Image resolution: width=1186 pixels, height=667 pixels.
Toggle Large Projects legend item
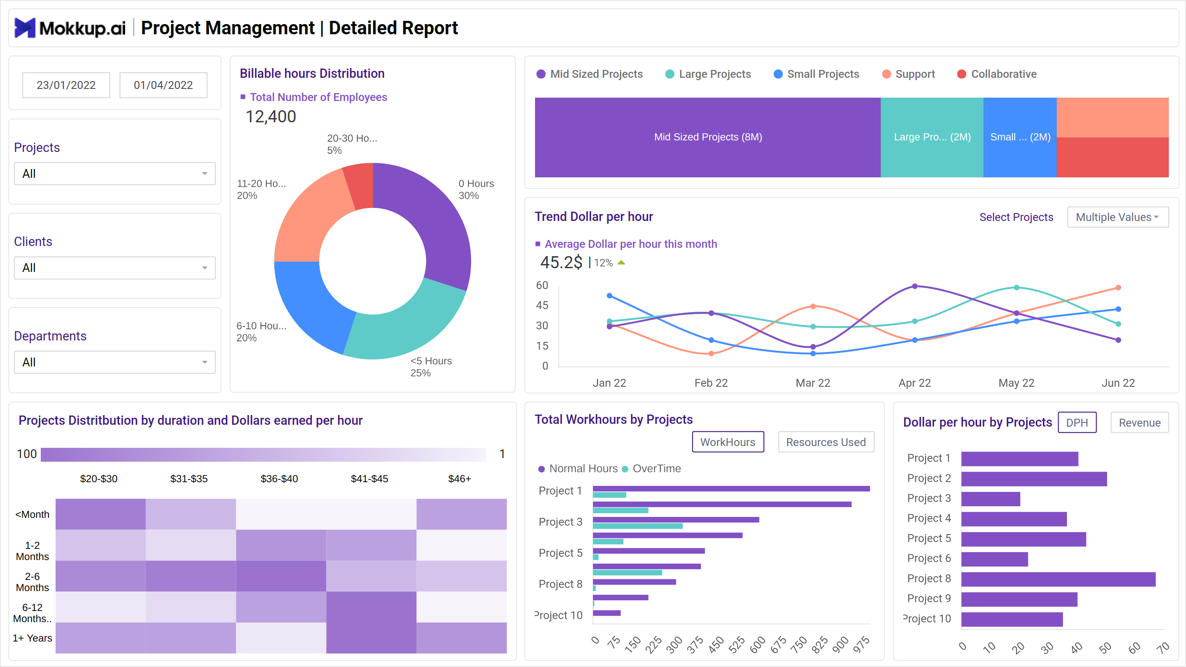coord(708,74)
